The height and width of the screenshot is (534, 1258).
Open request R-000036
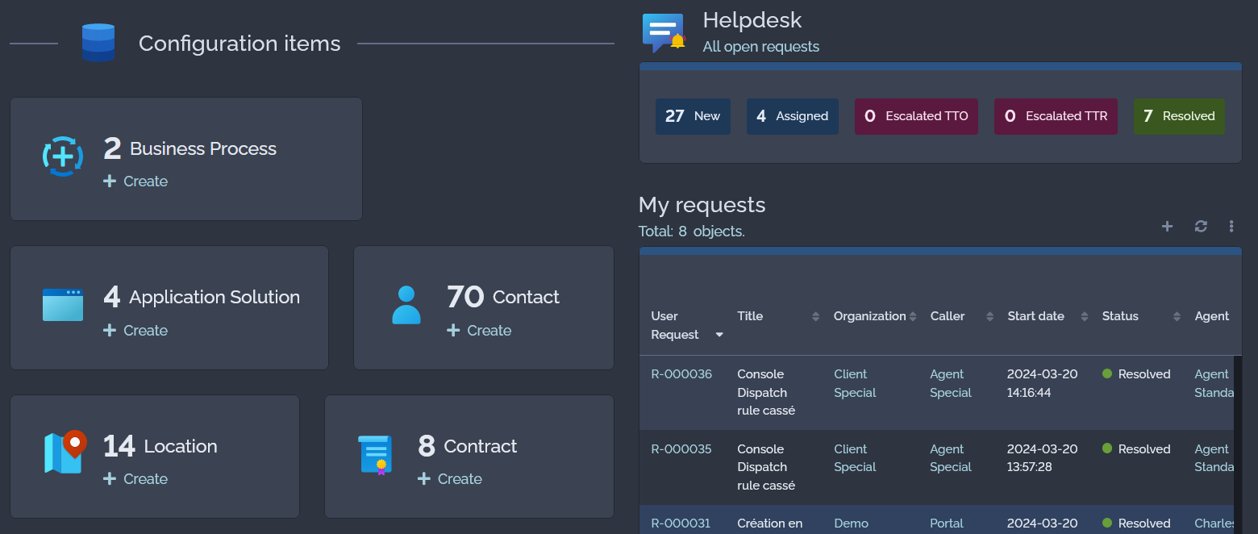click(681, 374)
